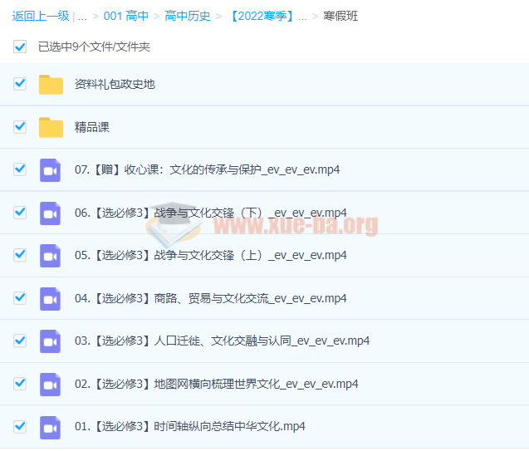Image resolution: width=529 pixels, height=451 pixels.
Task: Expand the collapsed breadcrumb ellipsis after 返回上一级
Action: (82, 16)
